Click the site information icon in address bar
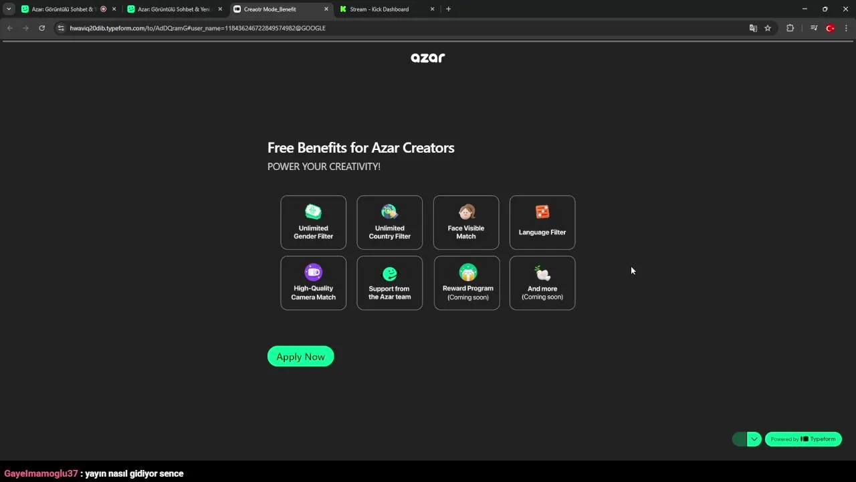 61,28
